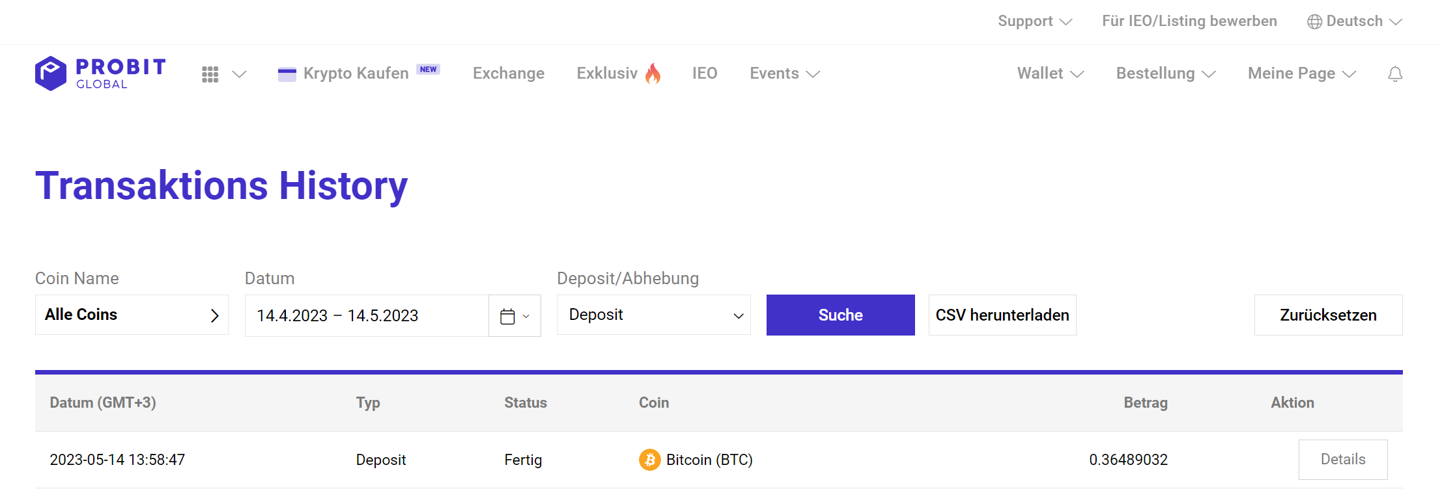Open the Alle Coins selector
This screenshot has width=1440, height=489.
click(132, 315)
